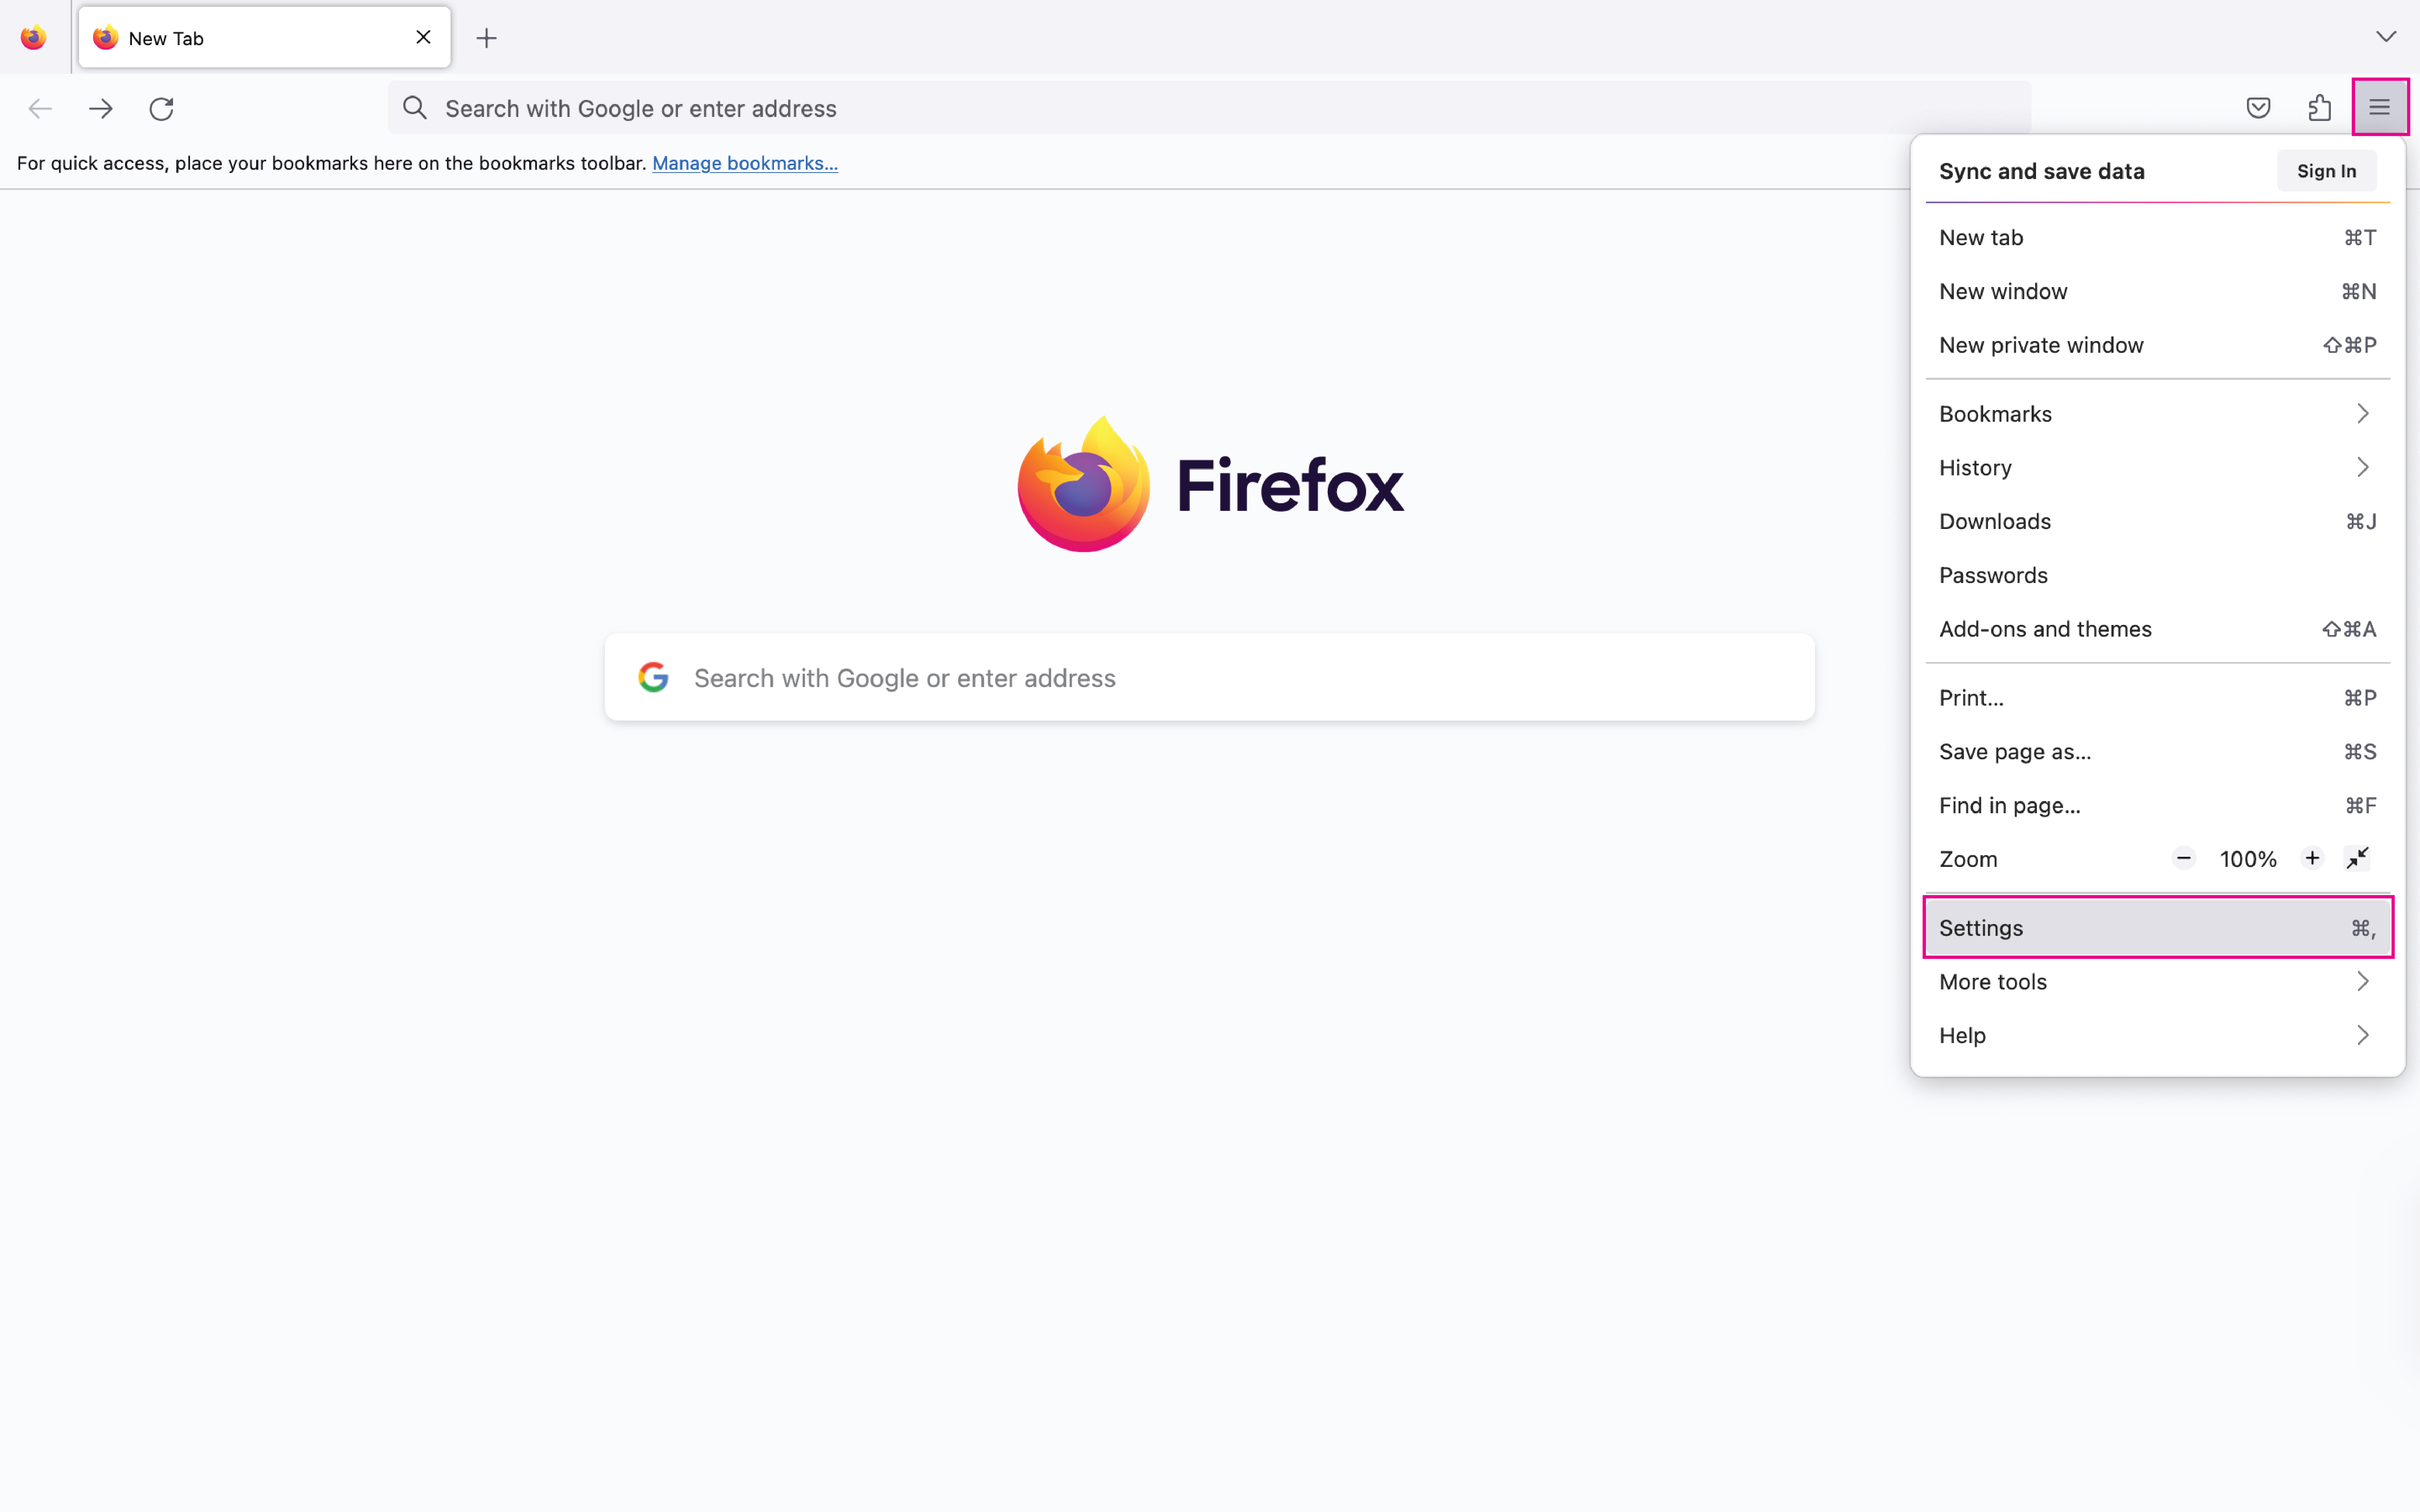Choose Find in page…
This screenshot has height=1512, width=2420.
click(2158, 805)
